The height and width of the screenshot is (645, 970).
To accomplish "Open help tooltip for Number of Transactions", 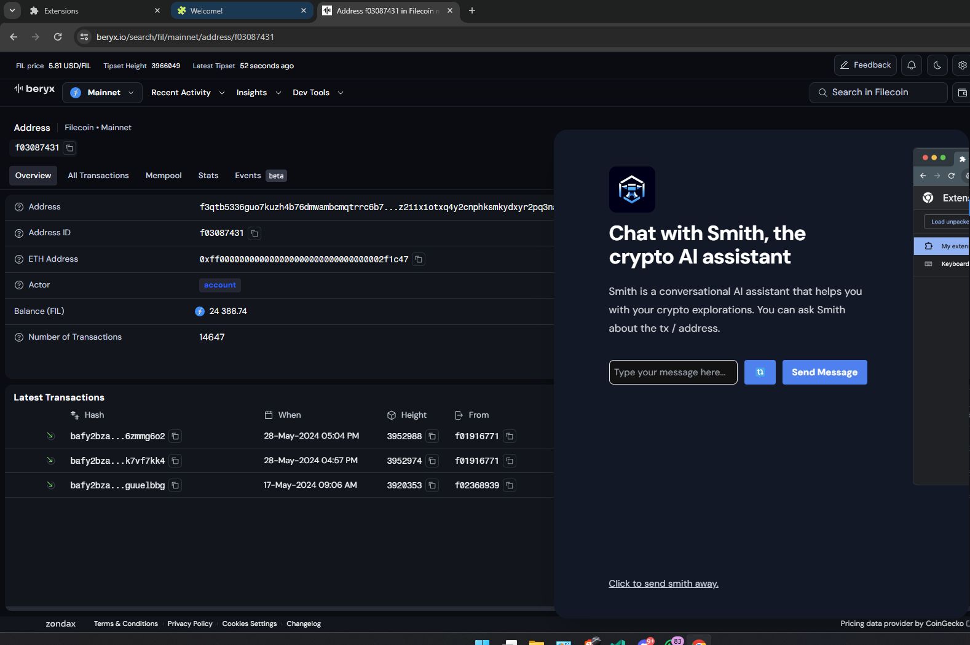I will pos(19,337).
